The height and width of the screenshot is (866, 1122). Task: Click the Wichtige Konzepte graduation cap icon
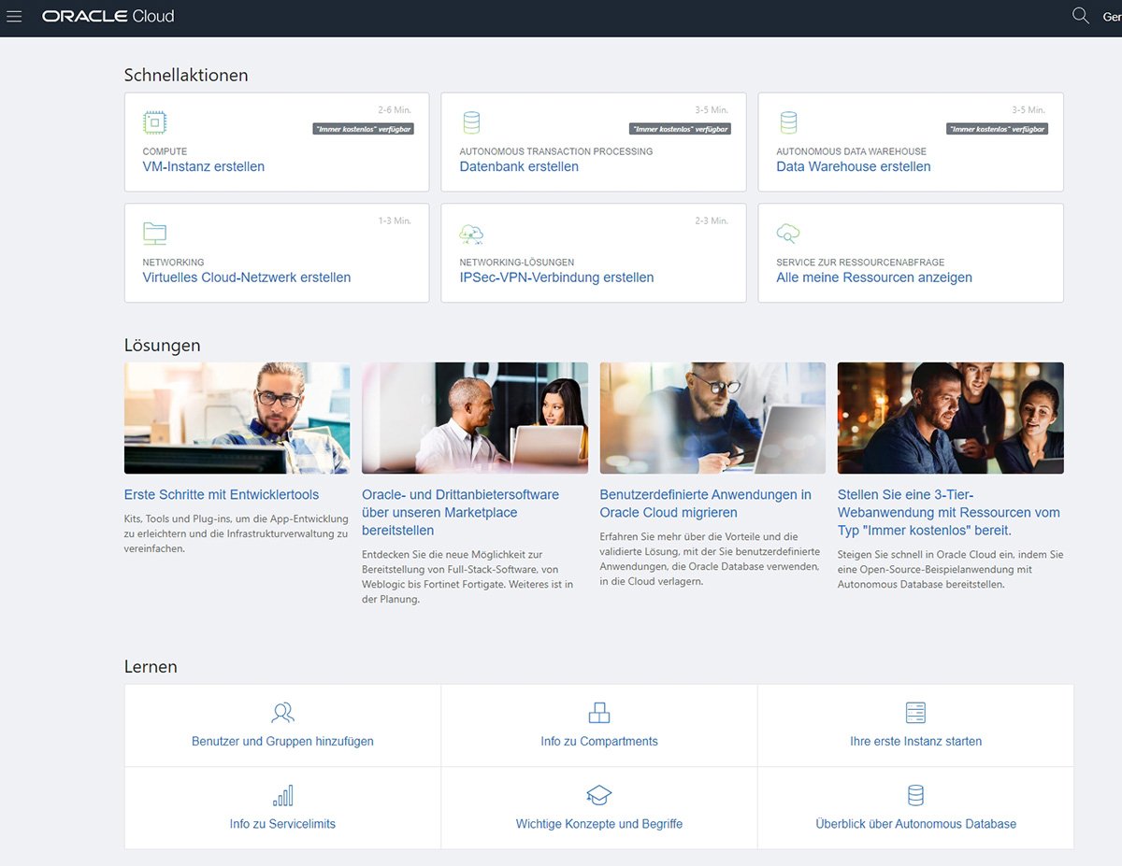pyautogui.click(x=598, y=795)
